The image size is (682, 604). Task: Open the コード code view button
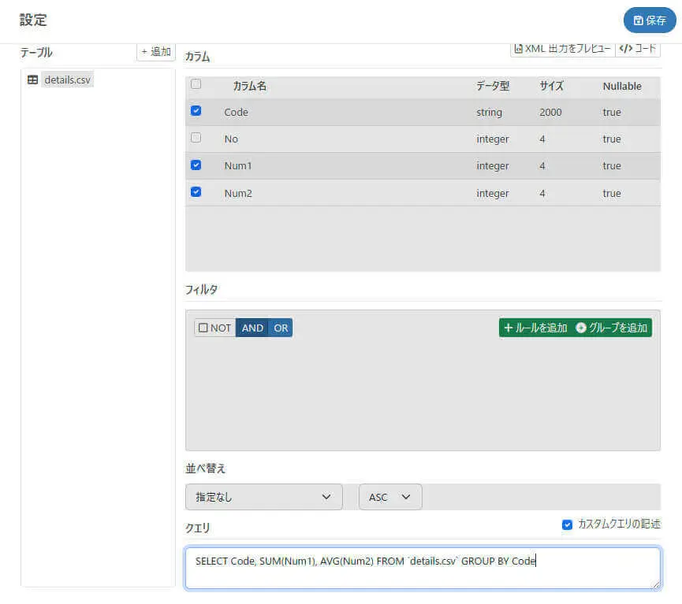tap(638, 49)
